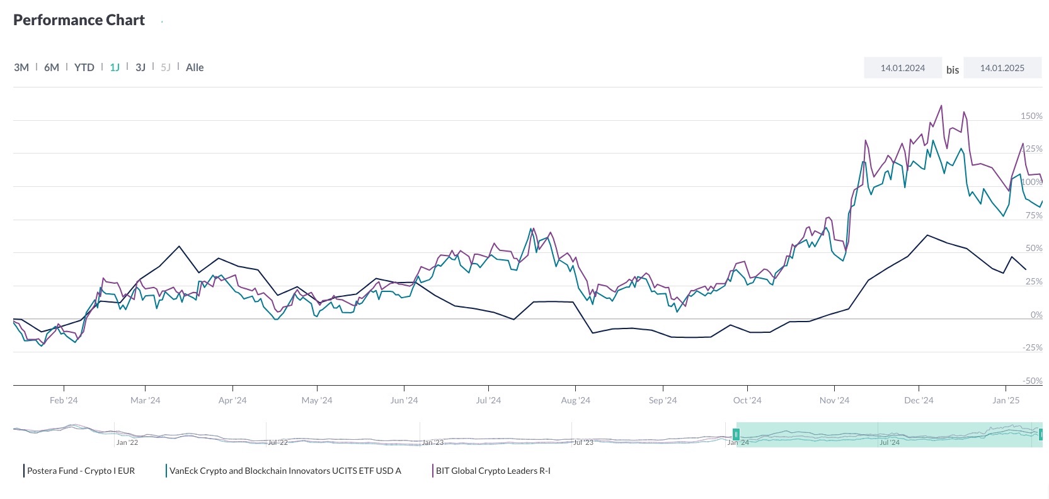
Task: Choose the YTD range option
Action: (84, 67)
